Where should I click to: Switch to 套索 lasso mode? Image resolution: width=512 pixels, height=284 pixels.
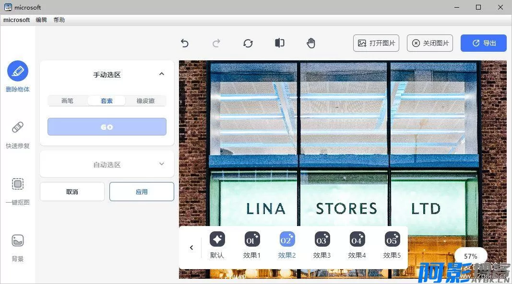pyautogui.click(x=107, y=101)
